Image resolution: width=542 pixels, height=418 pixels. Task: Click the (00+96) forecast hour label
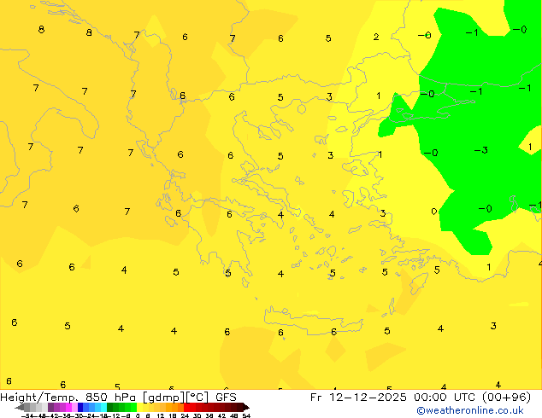(509, 398)
